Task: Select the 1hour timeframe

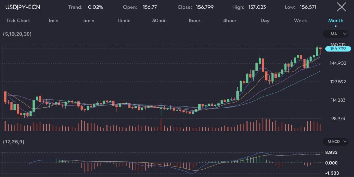Action: point(194,21)
